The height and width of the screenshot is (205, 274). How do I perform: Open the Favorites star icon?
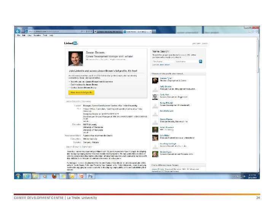coord(253,32)
